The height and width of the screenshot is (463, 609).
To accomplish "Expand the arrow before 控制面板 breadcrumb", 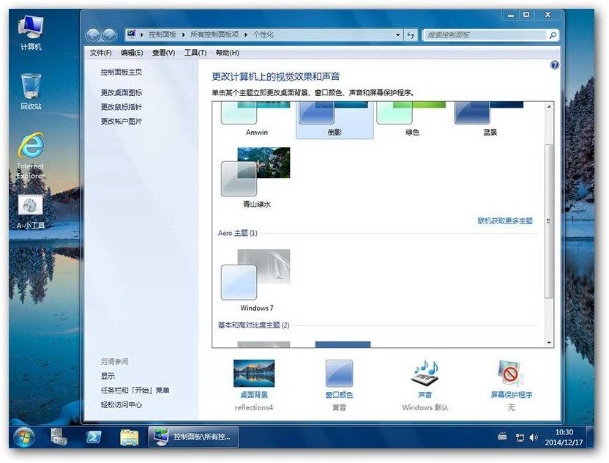I will (142, 34).
